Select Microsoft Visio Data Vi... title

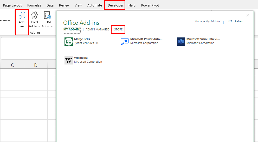point(203,39)
